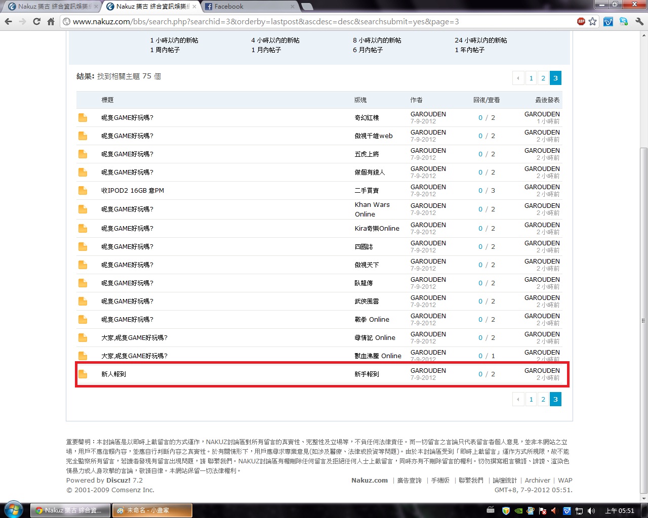Click the previous-page arrow in bottom pagination
Image resolution: width=648 pixels, height=518 pixels.
click(518, 399)
